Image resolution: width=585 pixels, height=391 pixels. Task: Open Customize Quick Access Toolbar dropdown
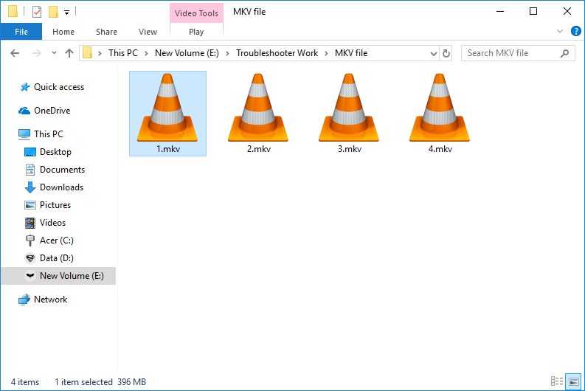(x=67, y=13)
